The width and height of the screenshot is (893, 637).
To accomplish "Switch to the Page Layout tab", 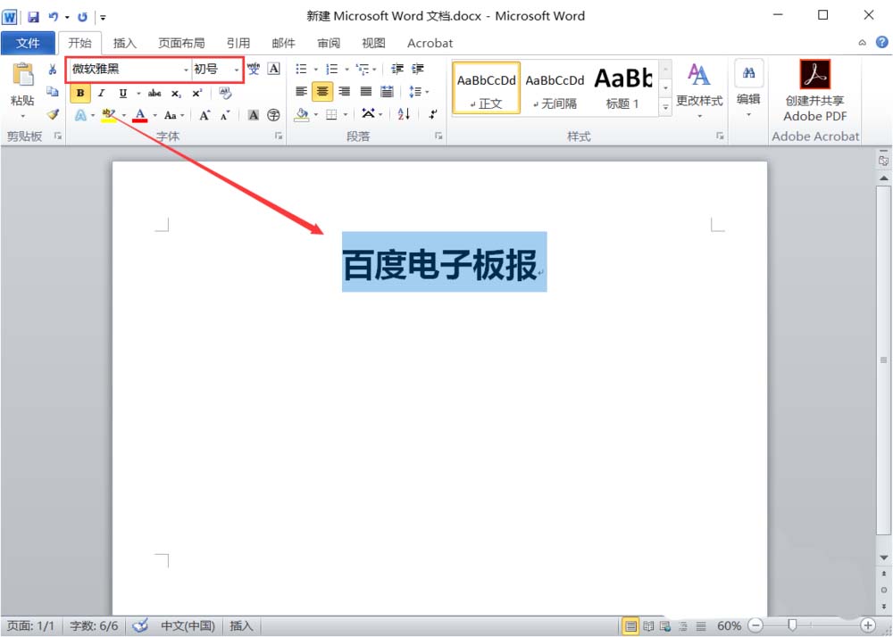I will coord(181,43).
